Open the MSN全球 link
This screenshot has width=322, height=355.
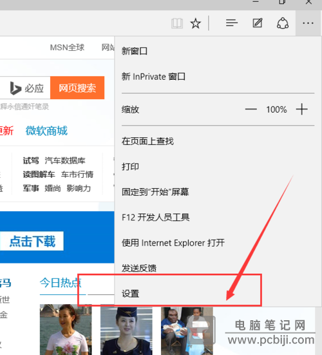coord(67,48)
